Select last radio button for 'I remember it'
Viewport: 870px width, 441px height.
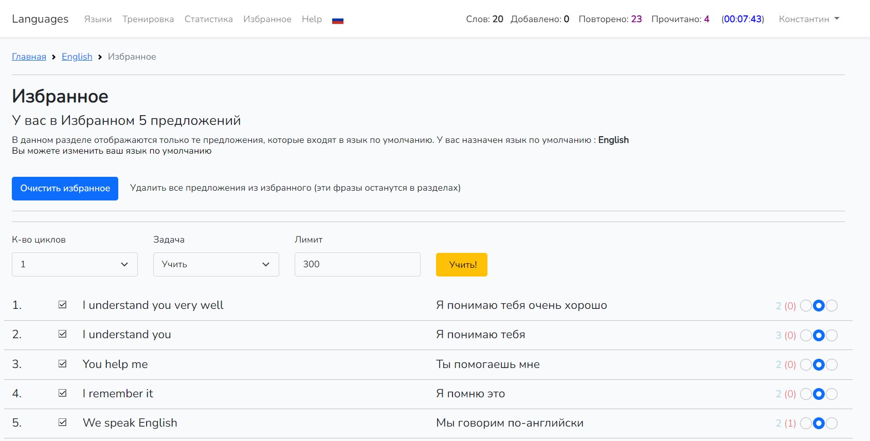pos(831,394)
